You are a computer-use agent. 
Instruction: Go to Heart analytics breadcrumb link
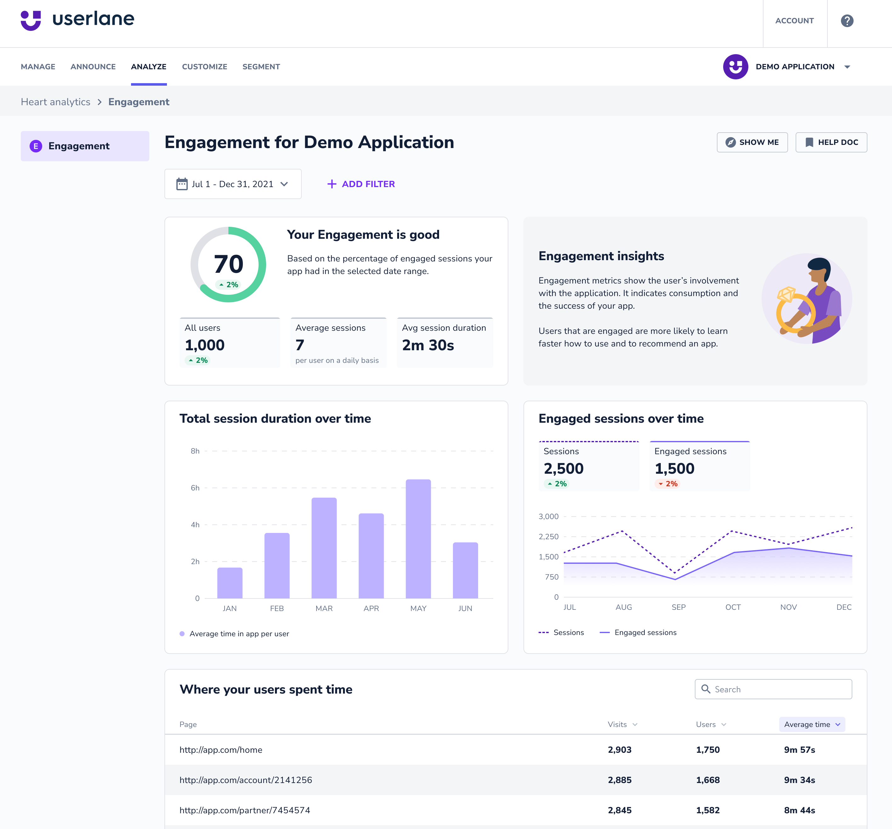(x=56, y=102)
